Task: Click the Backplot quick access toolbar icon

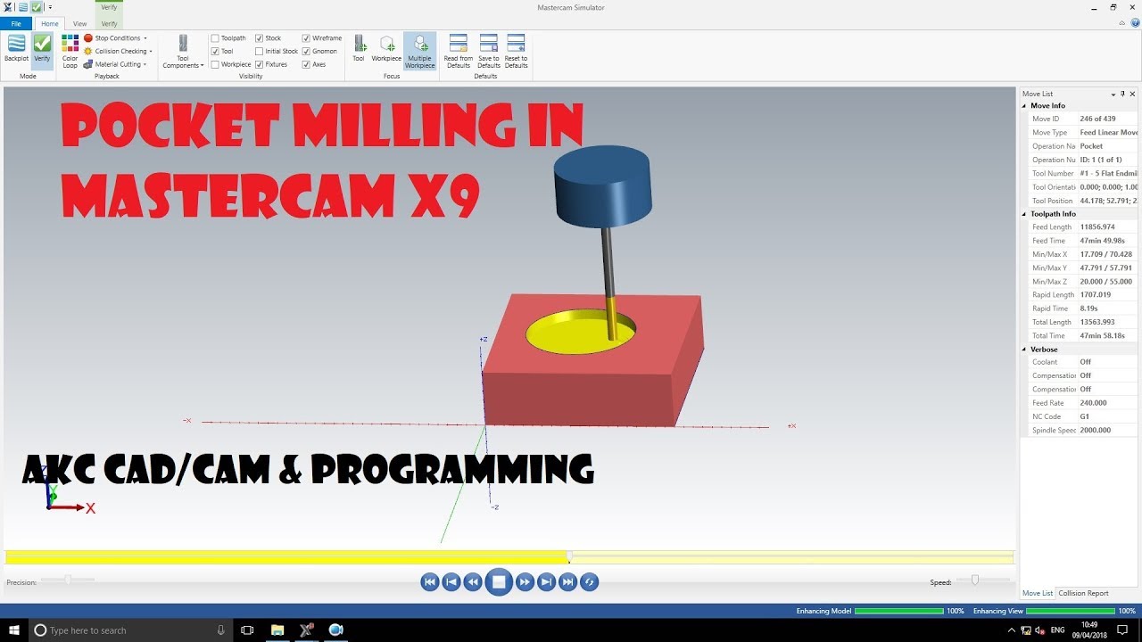Action: (x=23, y=7)
